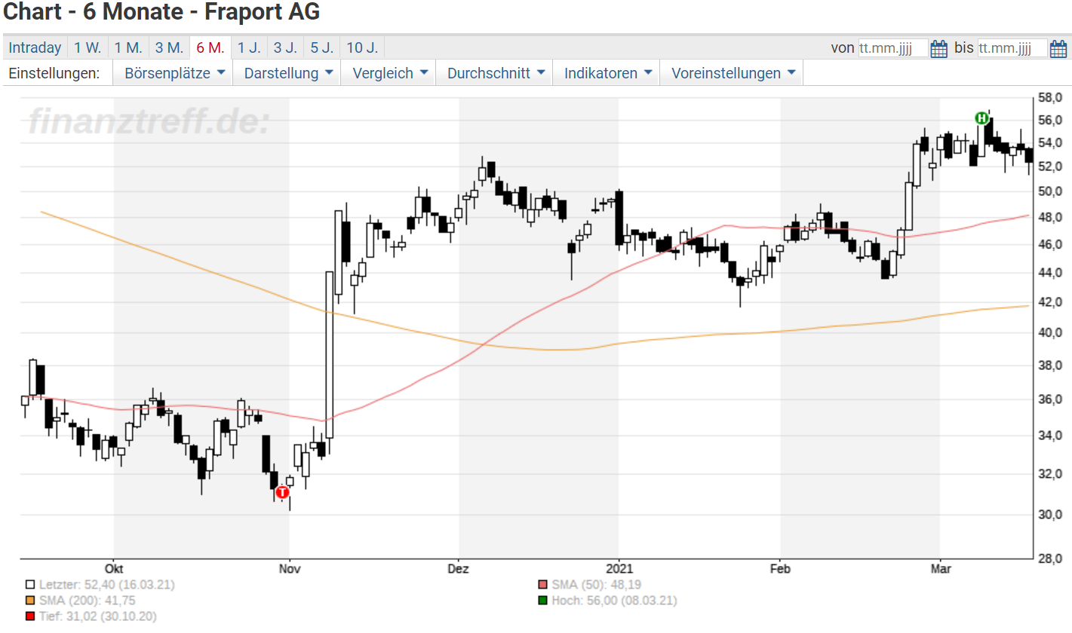The width and height of the screenshot is (1072, 633).
Task: Select the 10 J. time range tab
Action: pos(362,47)
